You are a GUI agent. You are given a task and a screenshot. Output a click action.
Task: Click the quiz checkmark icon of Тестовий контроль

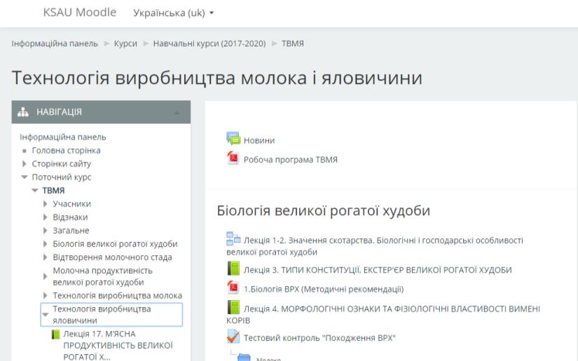(233, 336)
